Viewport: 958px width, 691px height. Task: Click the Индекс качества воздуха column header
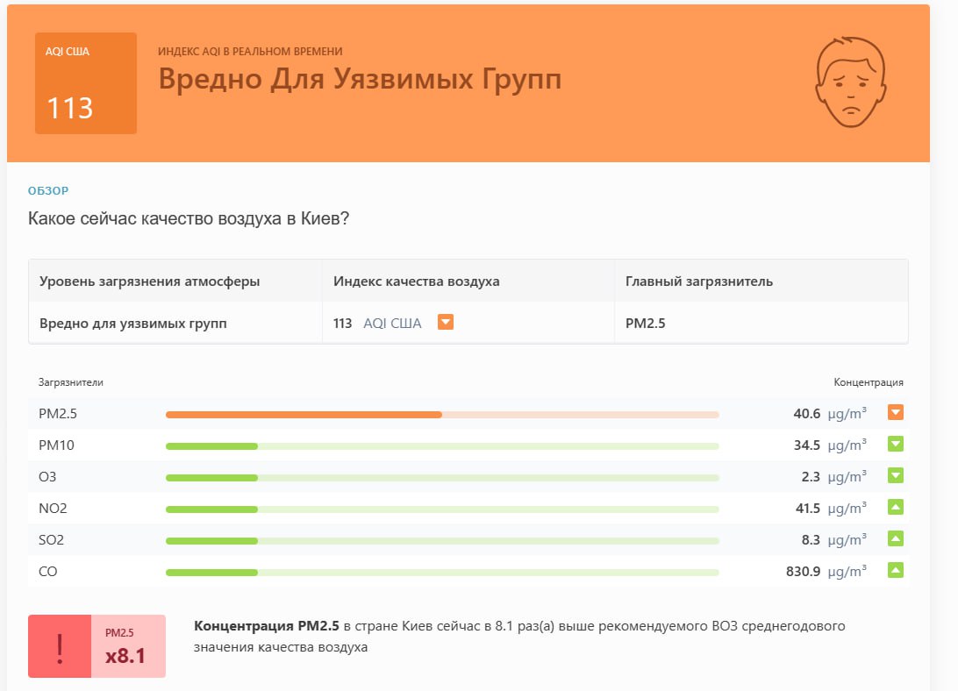tap(416, 281)
